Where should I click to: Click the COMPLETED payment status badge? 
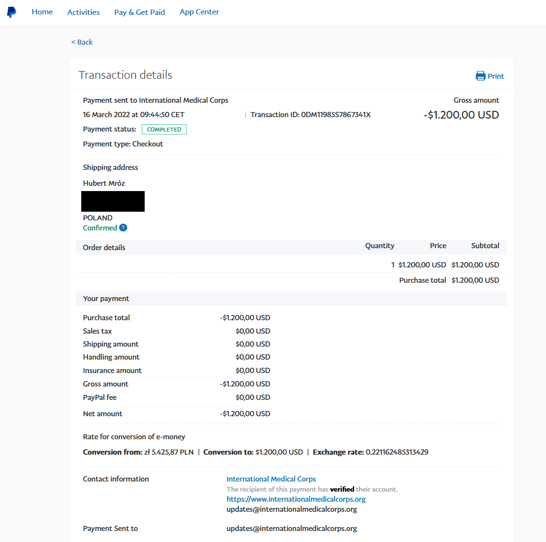[164, 130]
